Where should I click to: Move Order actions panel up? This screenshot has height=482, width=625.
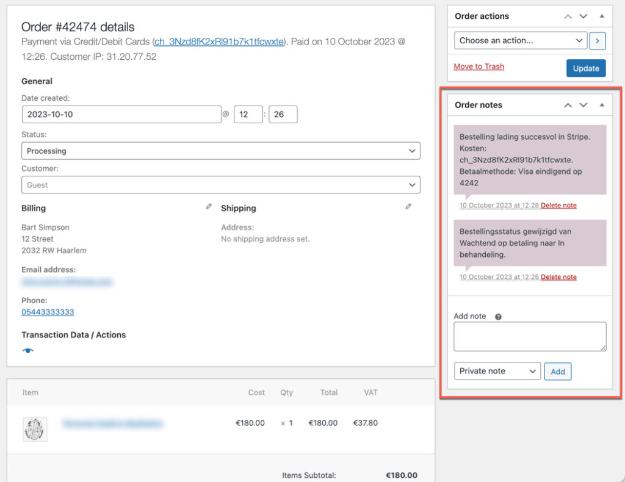pos(568,16)
